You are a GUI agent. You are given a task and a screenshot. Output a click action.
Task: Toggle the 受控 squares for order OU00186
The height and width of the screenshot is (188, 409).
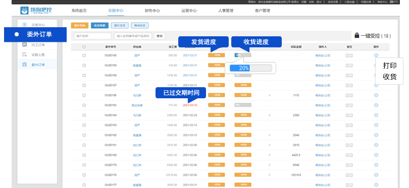point(349,95)
